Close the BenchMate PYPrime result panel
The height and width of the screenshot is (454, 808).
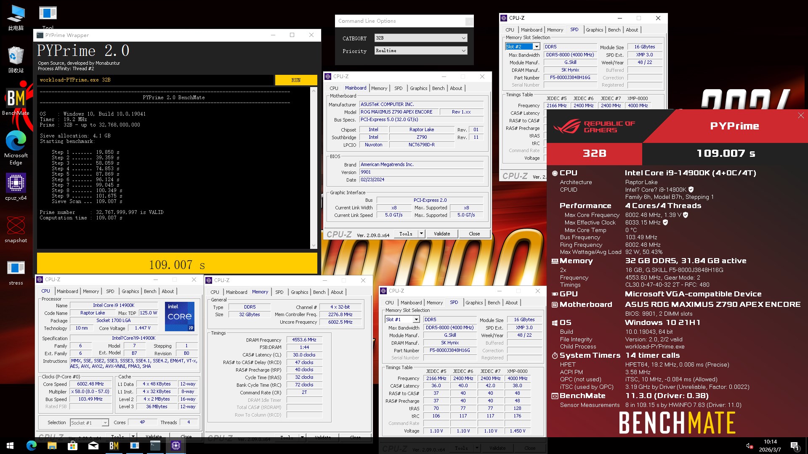[801, 115]
